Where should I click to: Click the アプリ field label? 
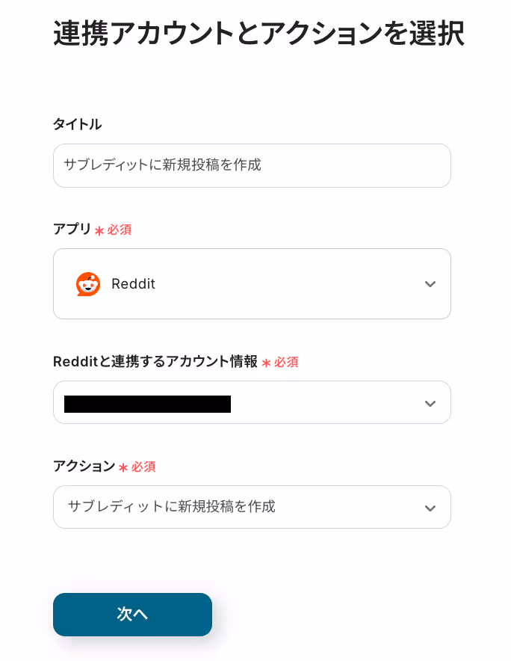point(72,229)
